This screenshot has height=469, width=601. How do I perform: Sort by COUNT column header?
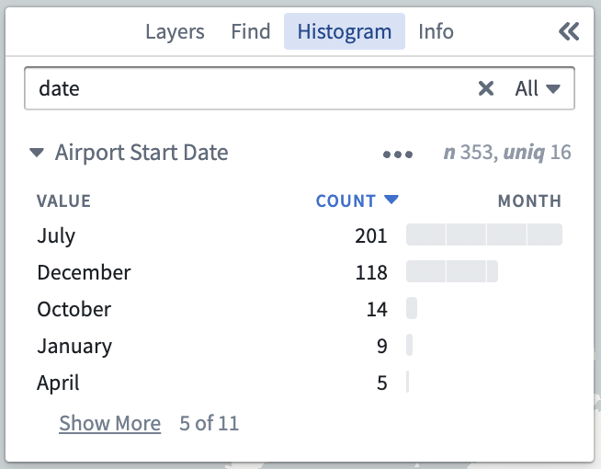click(x=346, y=201)
